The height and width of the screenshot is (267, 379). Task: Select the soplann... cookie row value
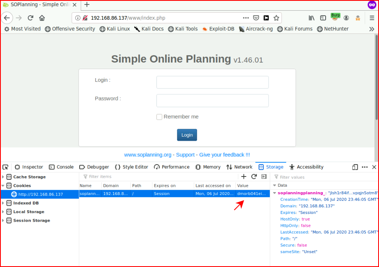click(x=252, y=194)
